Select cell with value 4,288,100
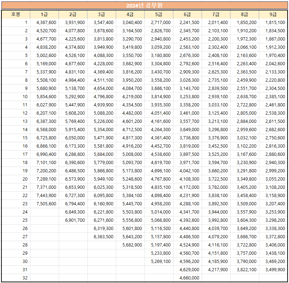This screenshot has height=283, width=289. [187, 204]
